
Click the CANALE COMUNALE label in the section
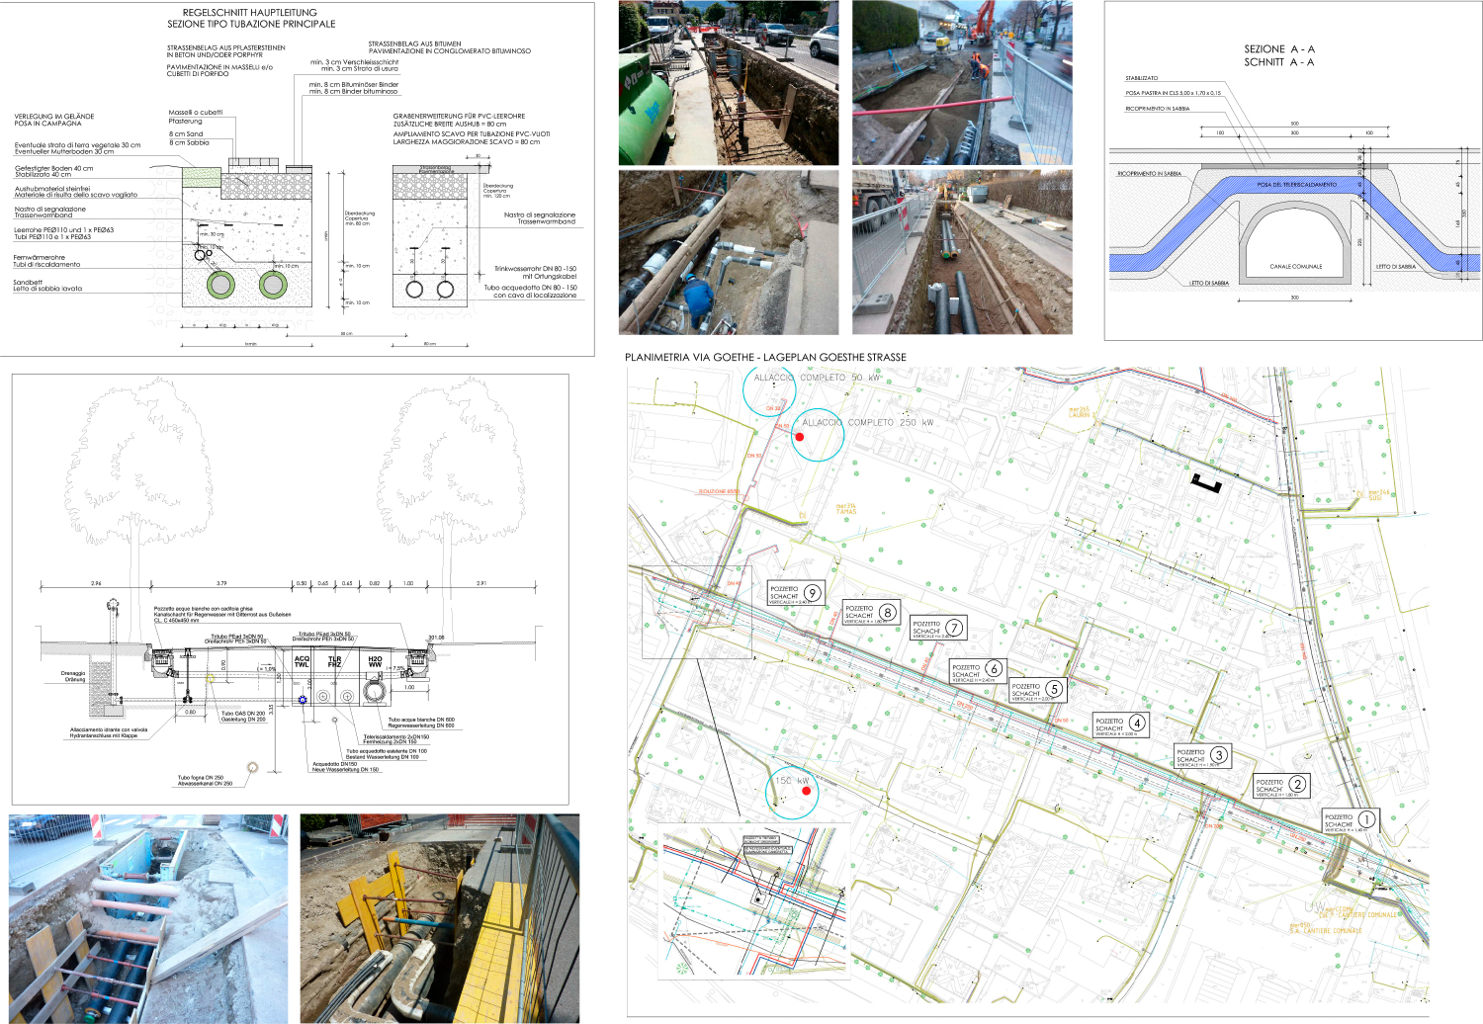(x=1295, y=266)
